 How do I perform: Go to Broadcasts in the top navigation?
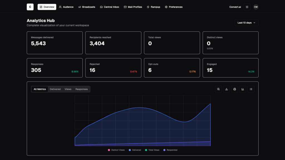pos(87,7)
